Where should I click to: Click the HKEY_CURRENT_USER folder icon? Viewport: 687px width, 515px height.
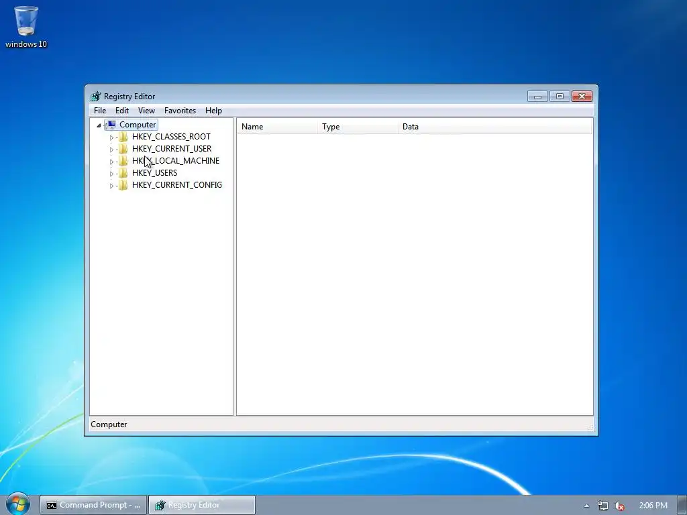(123, 149)
